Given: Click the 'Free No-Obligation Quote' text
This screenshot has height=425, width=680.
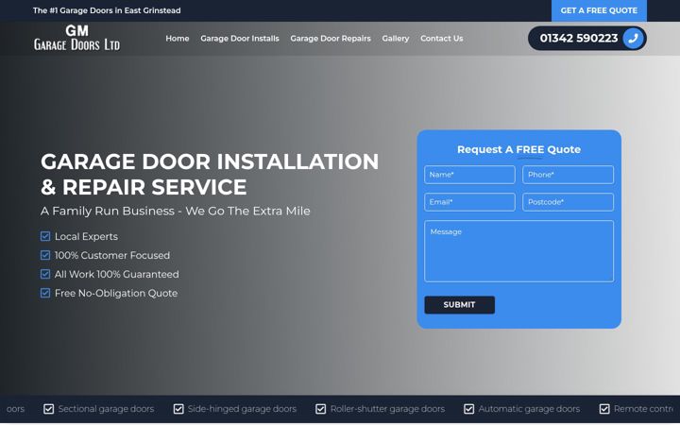Looking at the screenshot, I should point(116,293).
